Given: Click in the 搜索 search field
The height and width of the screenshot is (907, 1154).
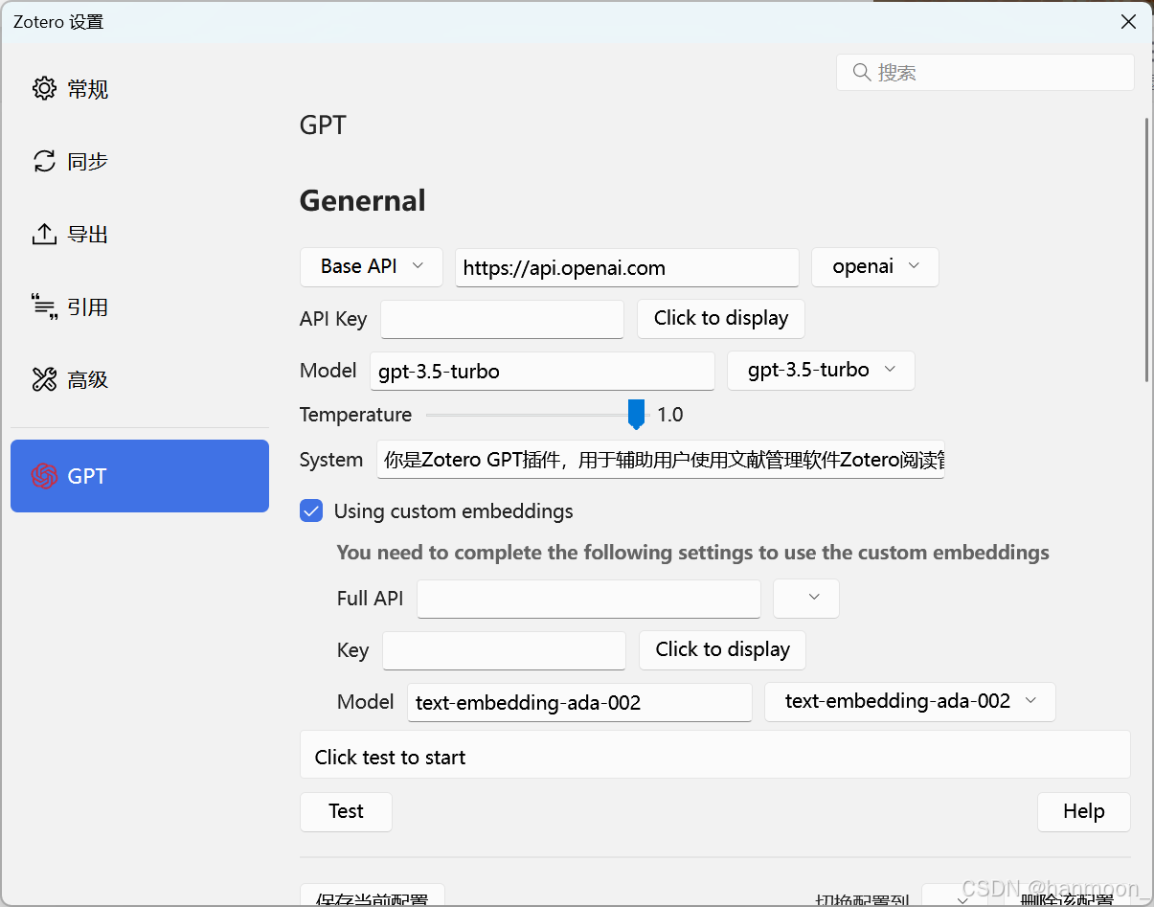Looking at the screenshot, I should [x=985, y=72].
